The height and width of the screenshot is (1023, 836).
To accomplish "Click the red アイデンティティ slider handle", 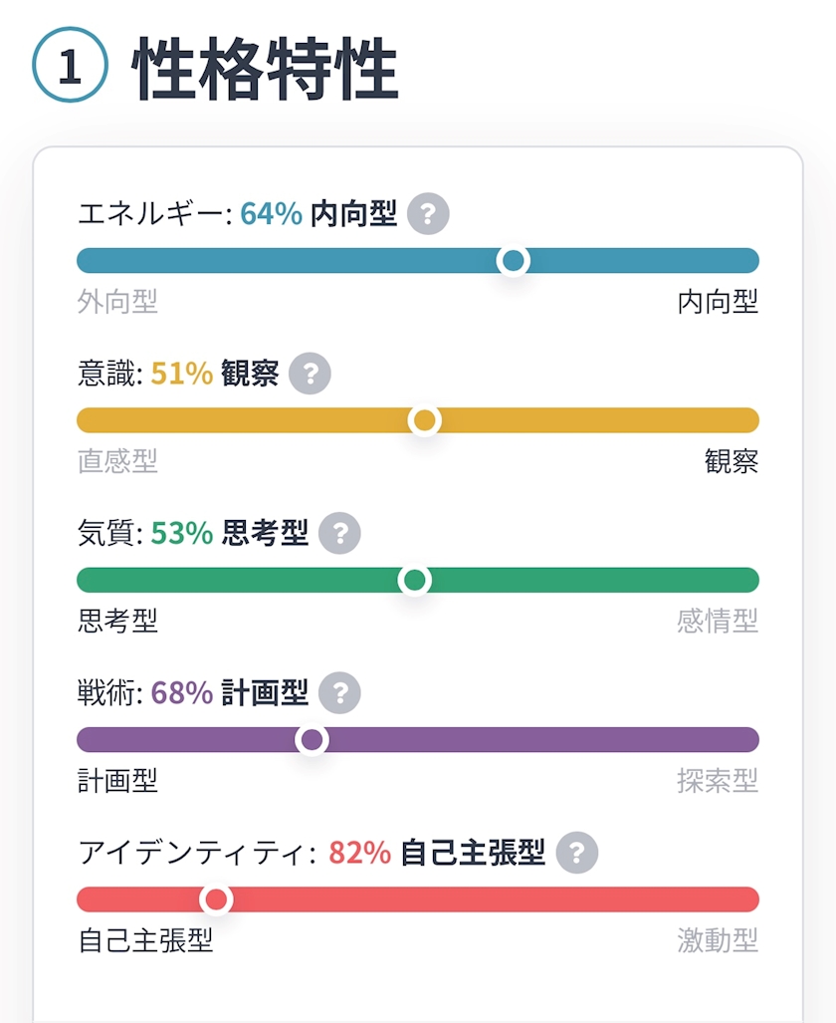I will coord(216,899).
